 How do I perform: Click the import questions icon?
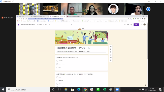click(110, 49)
